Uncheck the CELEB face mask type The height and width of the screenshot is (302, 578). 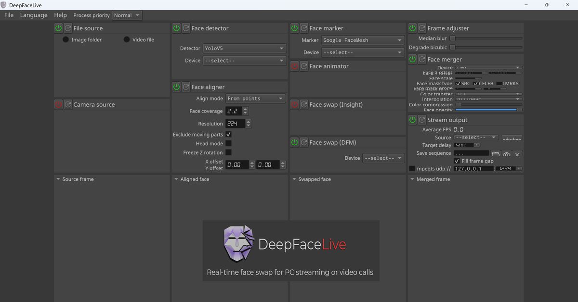coord(476,84)
